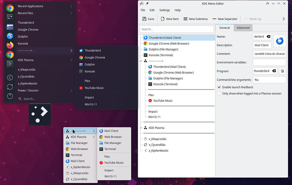Viewport: 292px width, 185px height.
Task: Click the toolbar overflow arrow
Action: coord(284,19)
